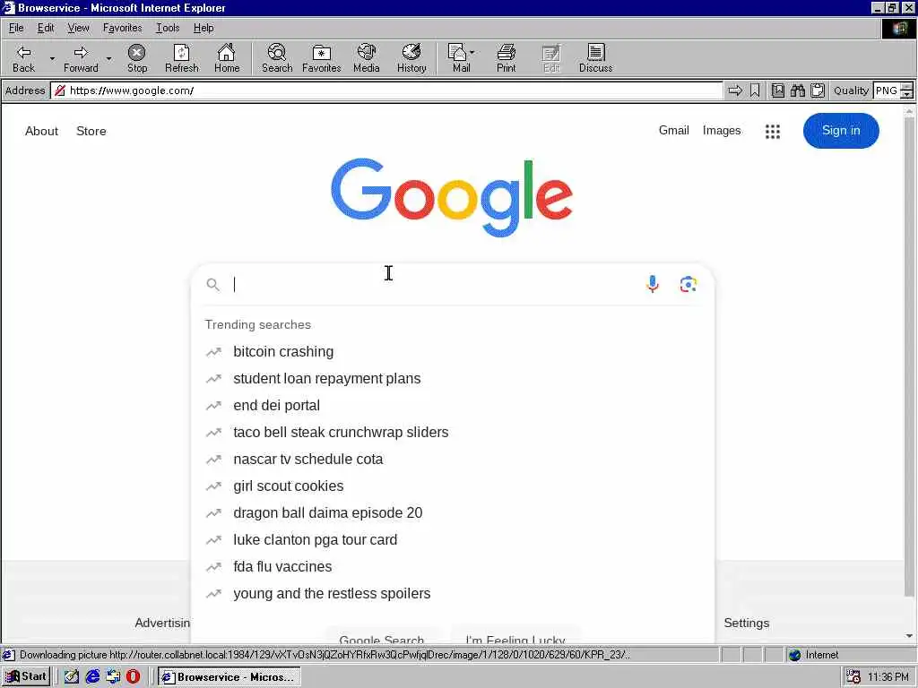Print the page with the Print button
The image size is (918, 688).
coord(507,58)
